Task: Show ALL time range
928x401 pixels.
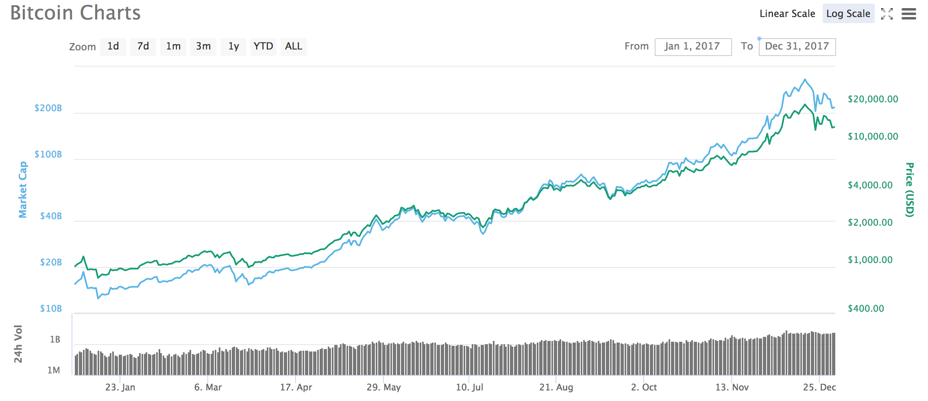Action: click(294, 46)
